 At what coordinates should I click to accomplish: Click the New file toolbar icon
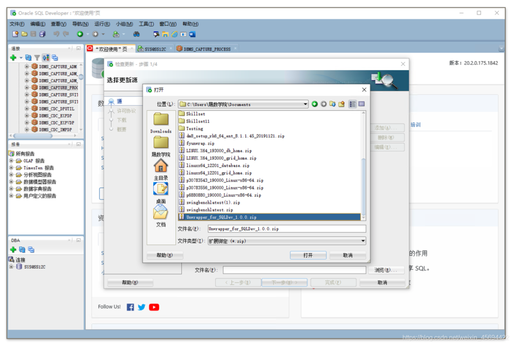point(15,34)
